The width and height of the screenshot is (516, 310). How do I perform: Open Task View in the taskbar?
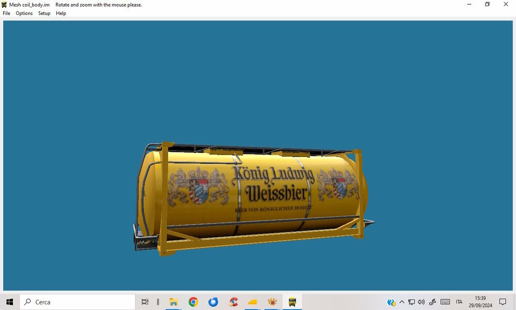coord(145,302)
